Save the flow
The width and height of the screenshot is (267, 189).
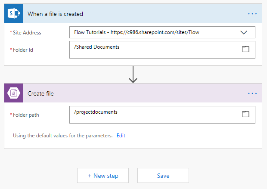pyautogui.click(x=163, y=176)
